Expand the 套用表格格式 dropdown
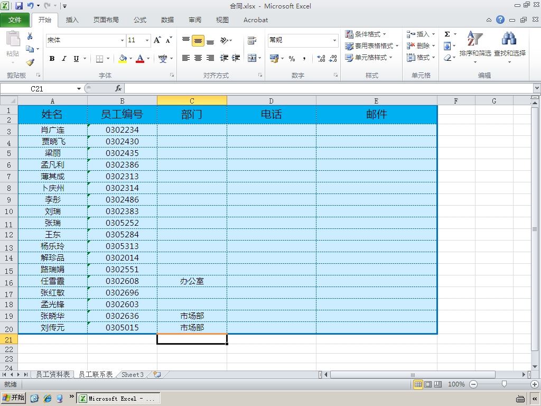The width and height of the screenshot is (541, 406). (x=397, y=46)
